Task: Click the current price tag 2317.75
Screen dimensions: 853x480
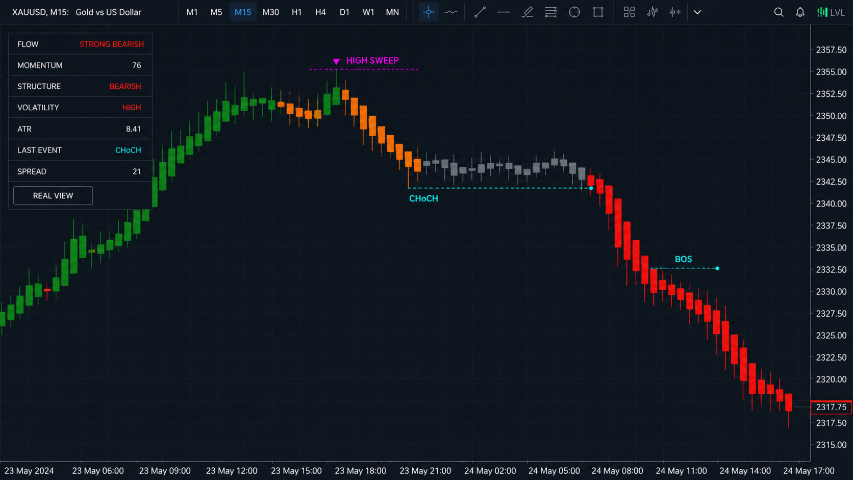Action: point(832,407)
